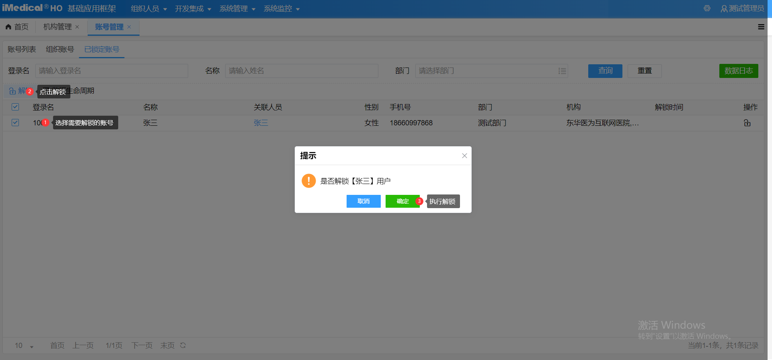Click the 取消 button in dialog
This screenshot has height=360, width=772.
(x=363, y=201)
